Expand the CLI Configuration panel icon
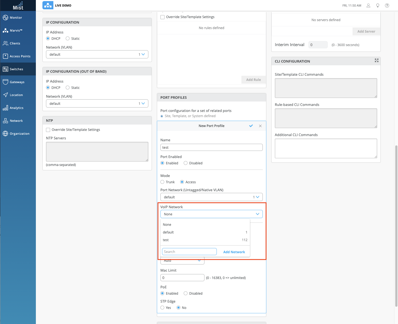The image size is (398, 324). [377, 60]
